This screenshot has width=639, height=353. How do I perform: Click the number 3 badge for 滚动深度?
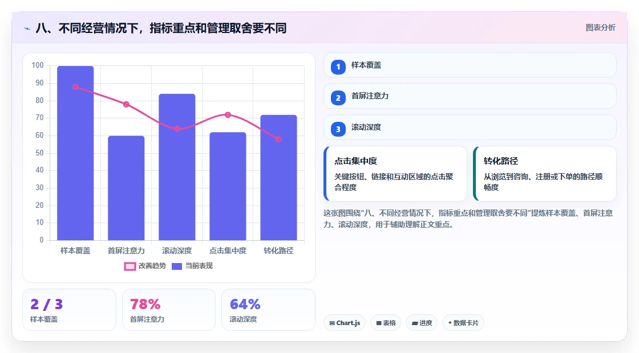coord(338,129)
